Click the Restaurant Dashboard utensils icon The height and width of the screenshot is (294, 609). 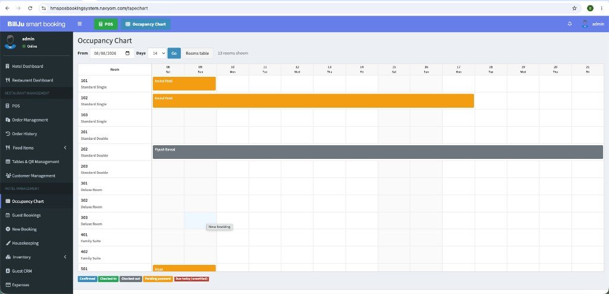pyautogui.click(x=7, y=80)
